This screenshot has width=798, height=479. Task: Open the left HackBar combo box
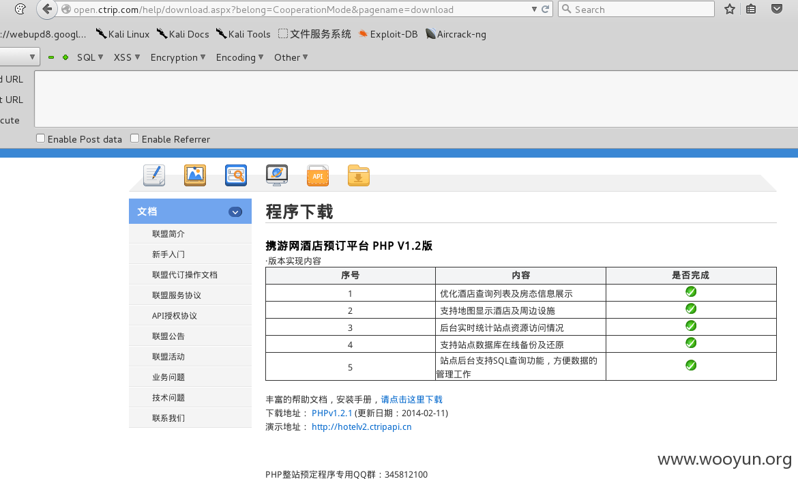20,57
